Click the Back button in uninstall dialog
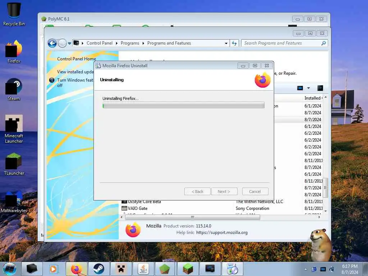Screen dimensions: 368x276 tap(197, 192)
